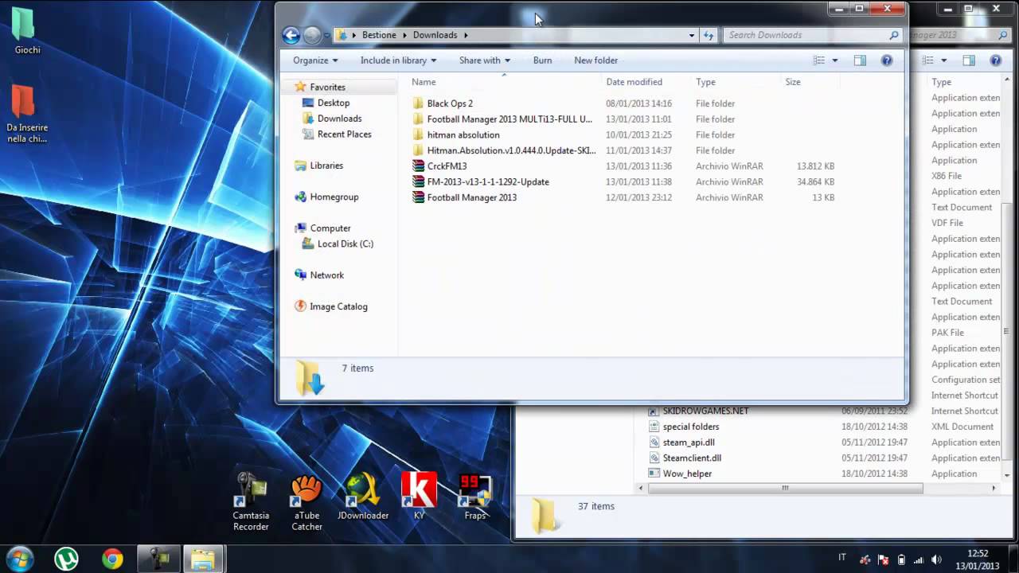Image resolution: width=1019 pixels, height=573 pixels.
Task: Select steam_api.dll in background window
Action: click(x=689, y=442)
